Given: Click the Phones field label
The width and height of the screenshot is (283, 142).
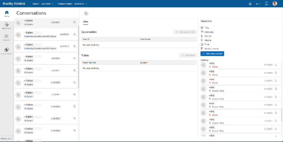Looking at the screenshot, I should point(208,36).
